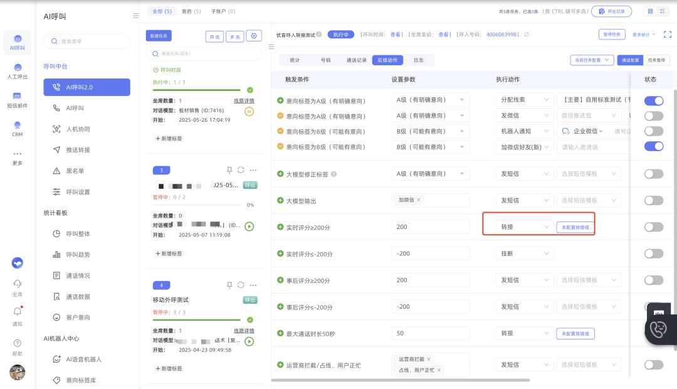Click the 新建任务 button
This screenshot has width=677, height=389.
(159, 36)
